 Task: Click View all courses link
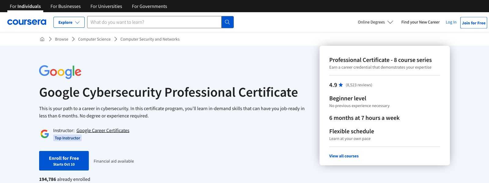point(344,156)
